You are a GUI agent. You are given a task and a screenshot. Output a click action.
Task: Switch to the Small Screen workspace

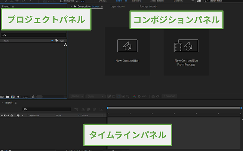coord(157,1)
